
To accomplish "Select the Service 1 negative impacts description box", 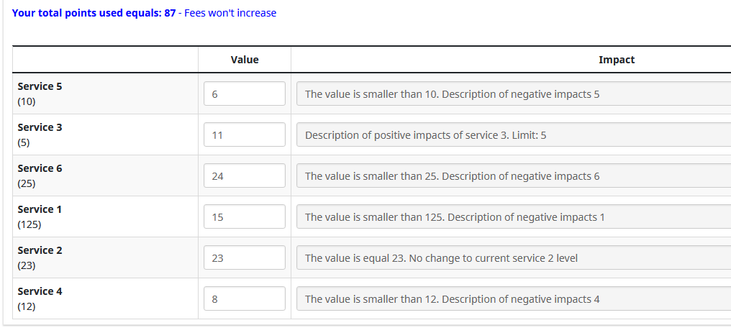I will 513,217.
